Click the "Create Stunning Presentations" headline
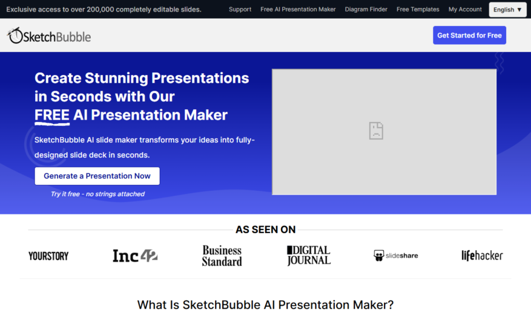This screenshot has width=531, height=319. point(142,97)
